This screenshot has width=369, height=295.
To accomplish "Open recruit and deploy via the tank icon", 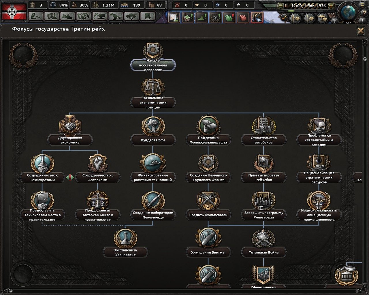I will point(131,16).
